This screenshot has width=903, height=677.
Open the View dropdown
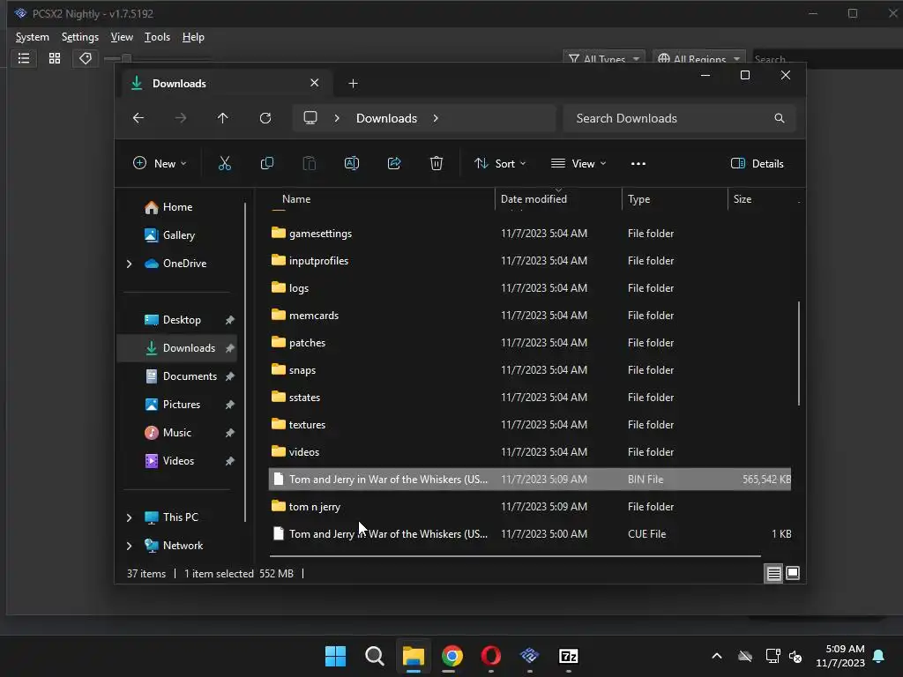[578, 163]
